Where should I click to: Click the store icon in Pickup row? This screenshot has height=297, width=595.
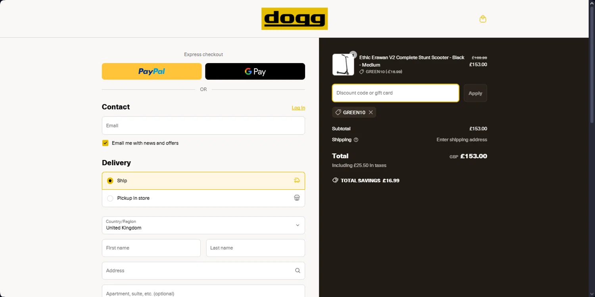[x=297, y=198]
